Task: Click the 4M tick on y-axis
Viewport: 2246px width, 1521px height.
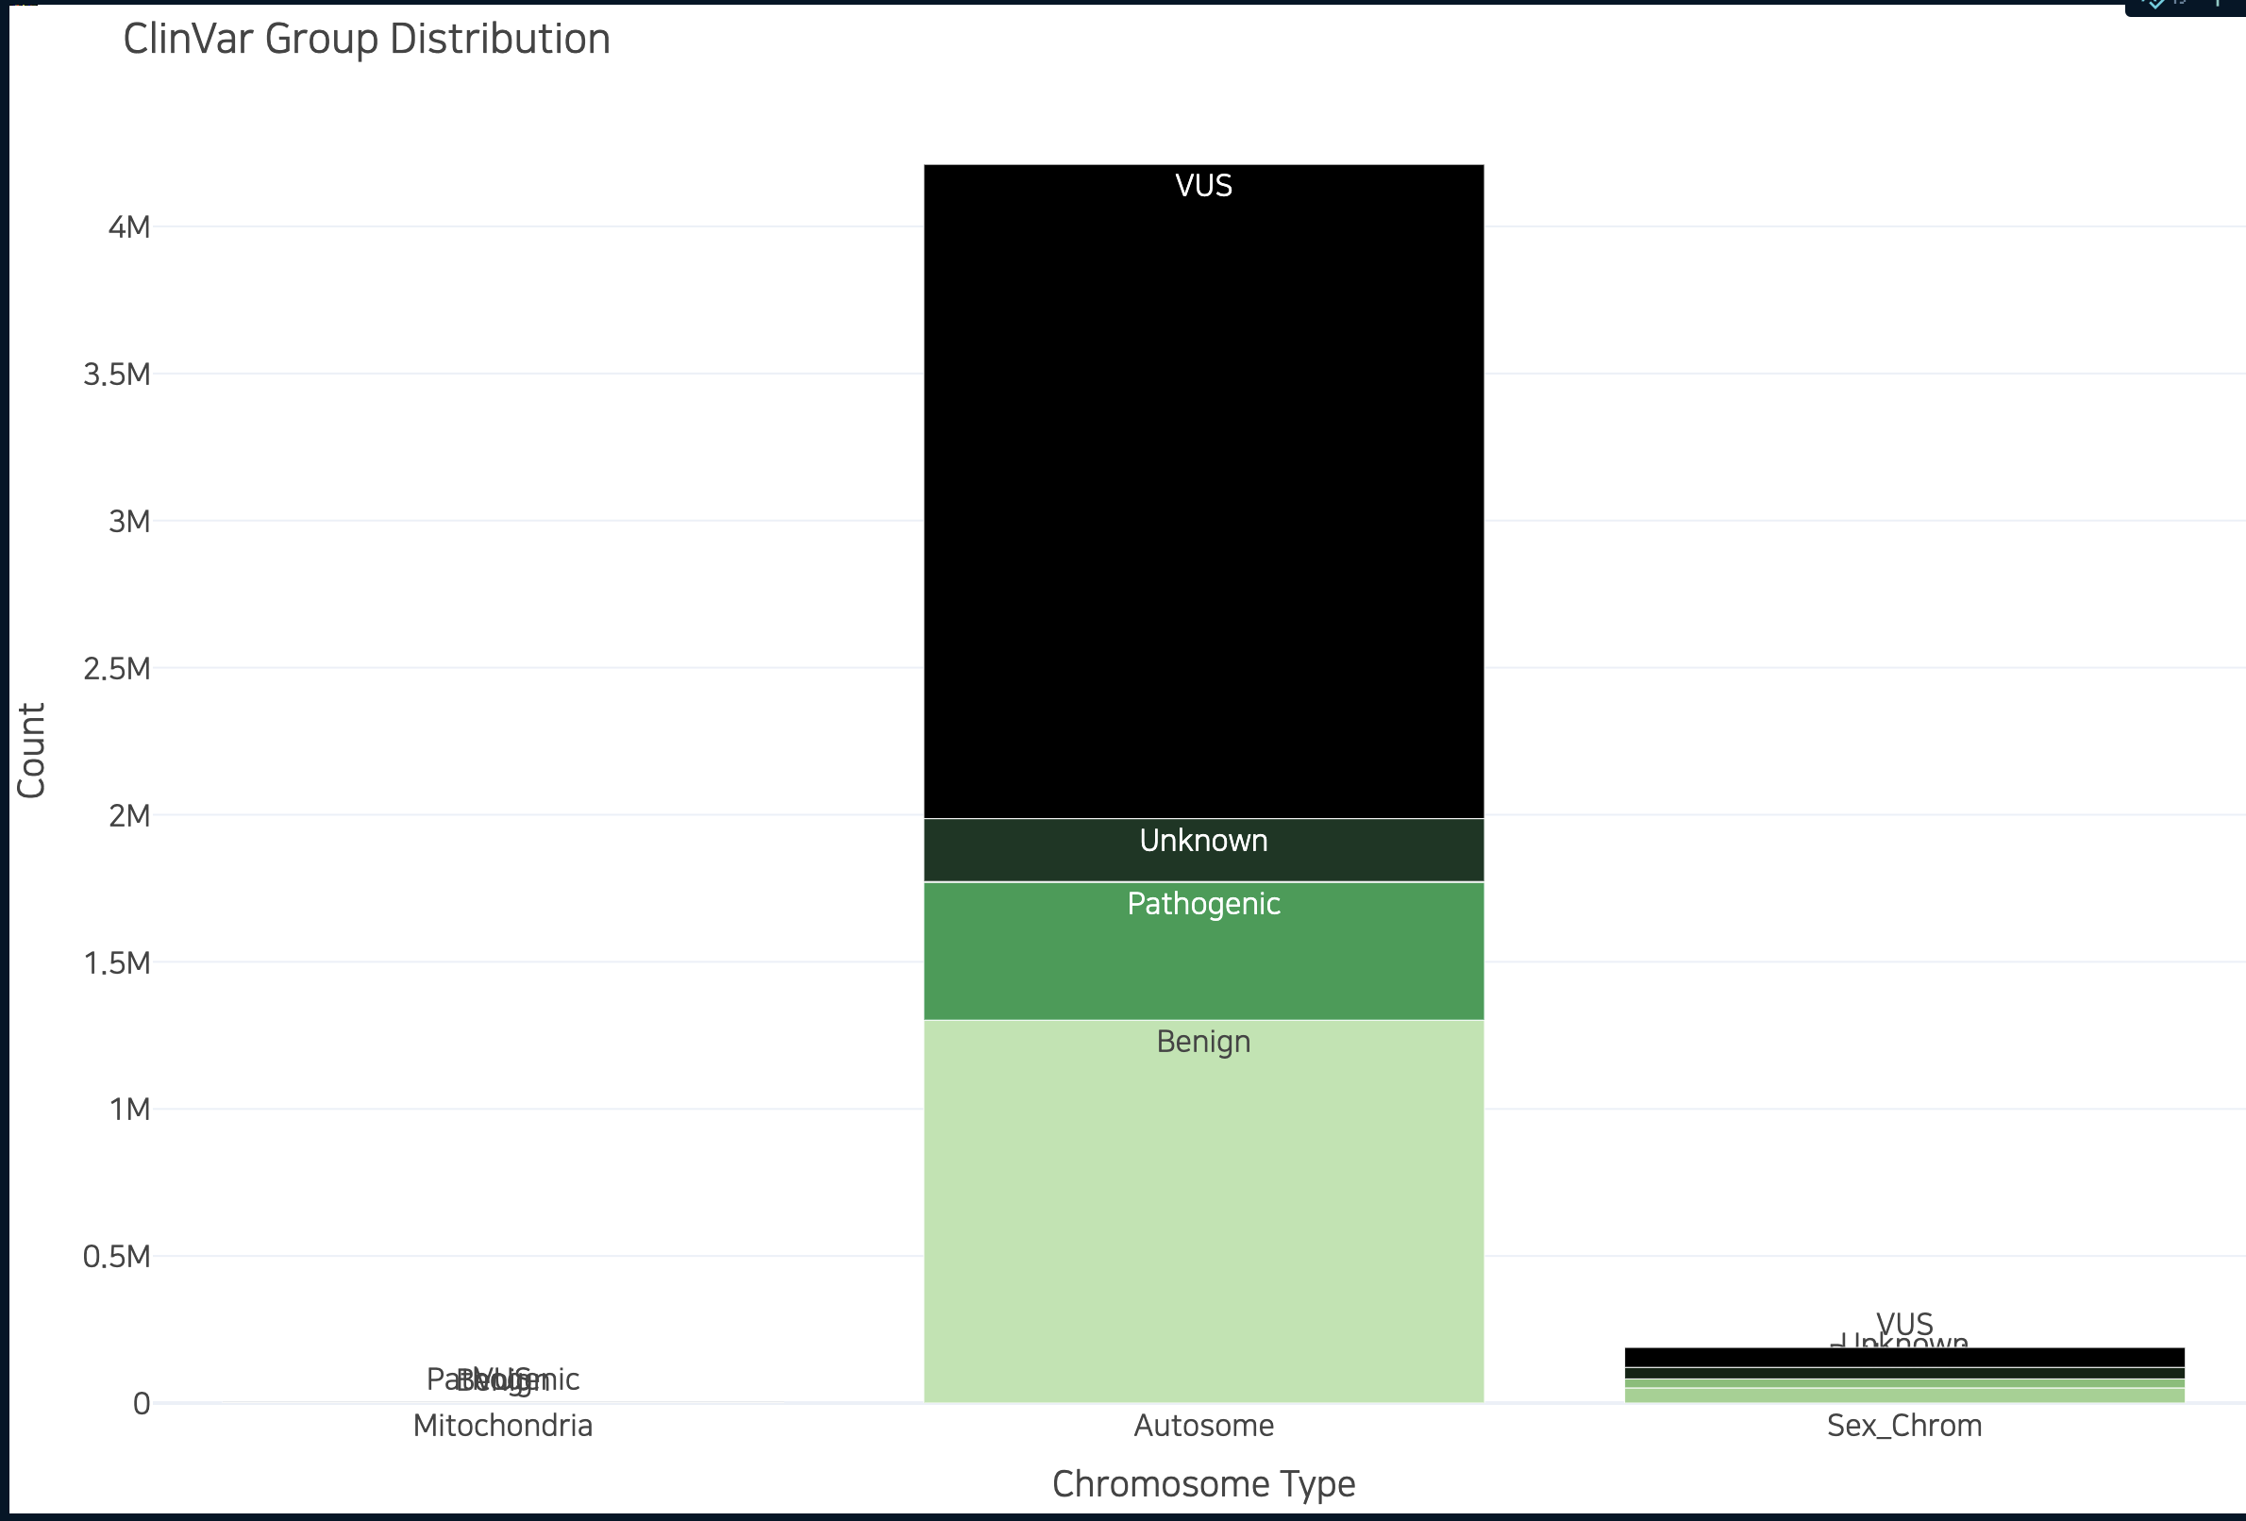Action: click(x=129, y=227)
